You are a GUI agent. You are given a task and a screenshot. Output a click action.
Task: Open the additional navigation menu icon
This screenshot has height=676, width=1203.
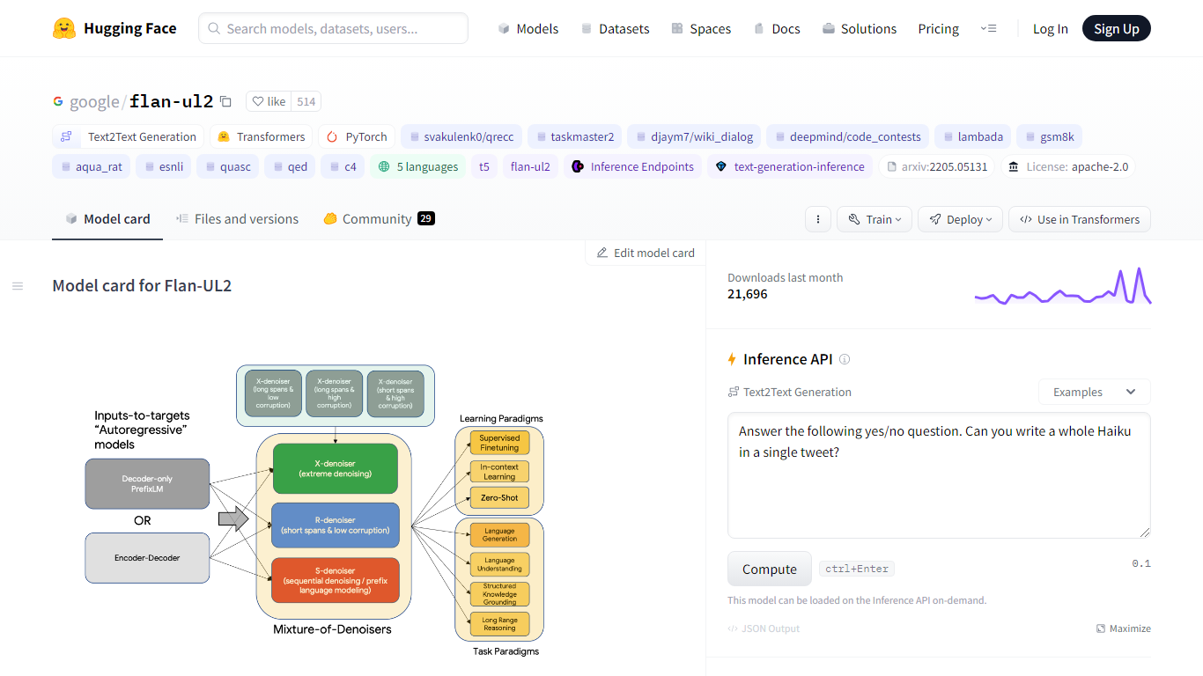[988, 28]
